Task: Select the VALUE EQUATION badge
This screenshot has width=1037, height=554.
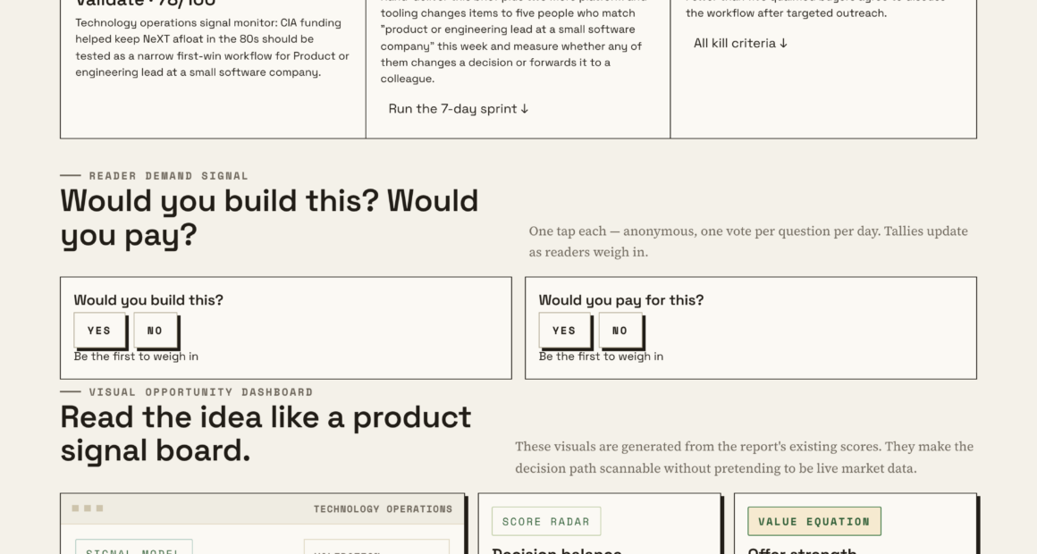Action: (x=814, y=522)
